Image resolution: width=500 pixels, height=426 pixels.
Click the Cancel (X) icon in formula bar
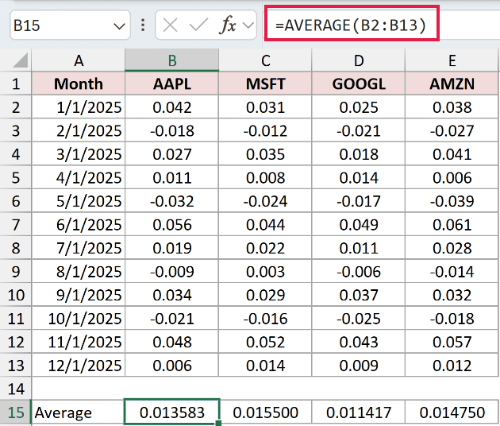(x=170, y=25)
